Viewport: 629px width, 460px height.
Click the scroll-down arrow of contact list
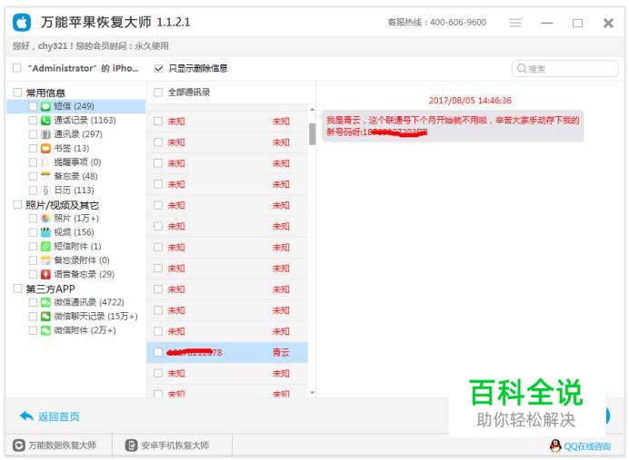[312, 393]
